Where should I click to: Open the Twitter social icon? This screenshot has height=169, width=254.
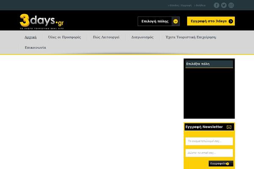(x=224, y=5)
